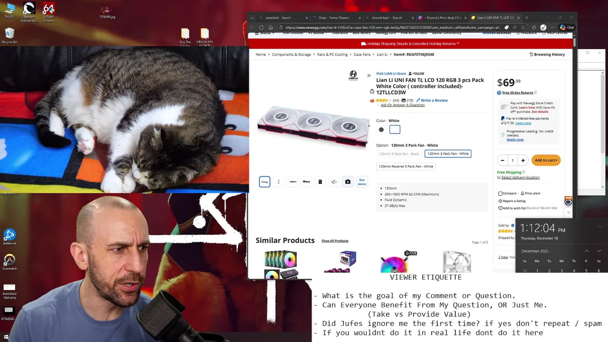The height and width of the screenshot is (342, 608).
Task: Click Ask Or Answer A Question
Action: coord(402,105)
